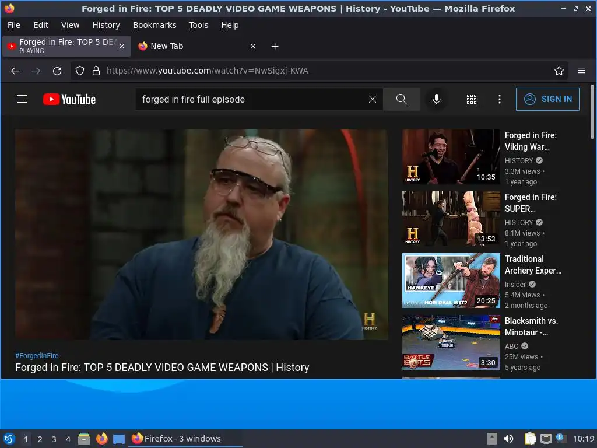Click the 10:19 taskbar clock
The height and width of the screenshot is (448, 597).
583,439
